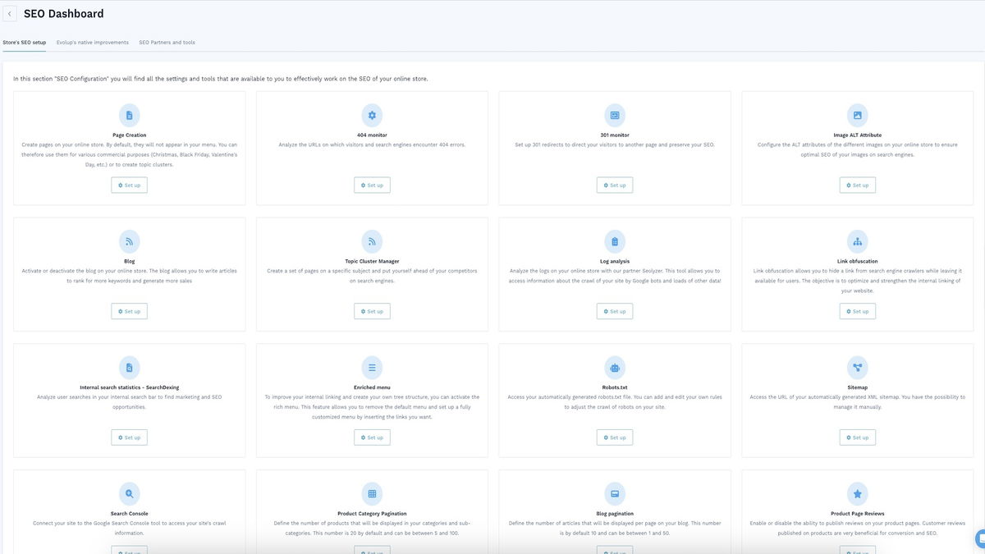Open the Log analysis tool icon
The image size is (985, 554).
614,241
